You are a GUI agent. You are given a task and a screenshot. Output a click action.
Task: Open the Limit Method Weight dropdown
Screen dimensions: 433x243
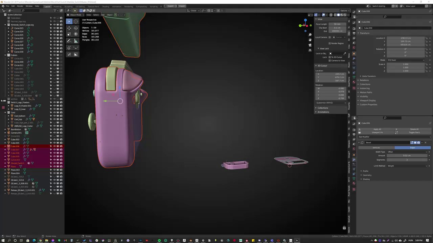coord(407,166)
